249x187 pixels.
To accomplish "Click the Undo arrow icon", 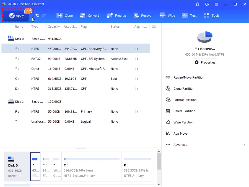I will click(x=37, y=16).
